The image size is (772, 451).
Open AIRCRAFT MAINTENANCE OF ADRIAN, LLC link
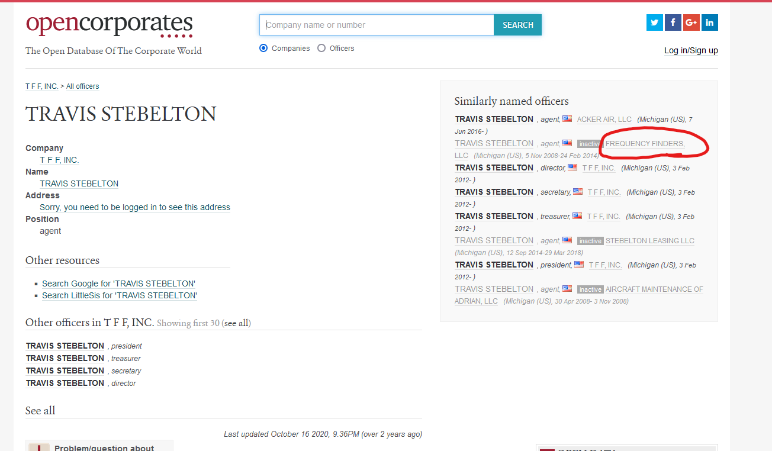(654, 289)
